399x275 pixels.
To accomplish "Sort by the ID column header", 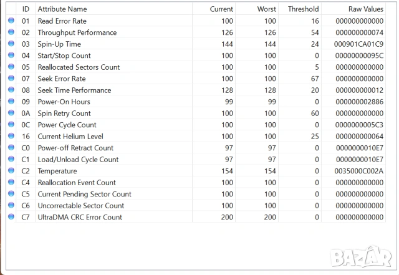I will click(x=26, y=9).
